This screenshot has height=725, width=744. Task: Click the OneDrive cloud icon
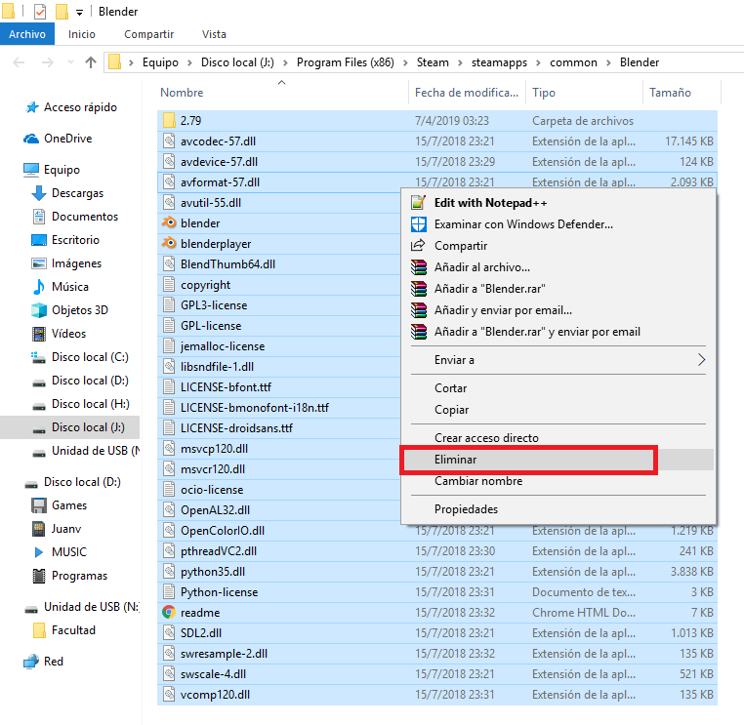pos(31,139)
